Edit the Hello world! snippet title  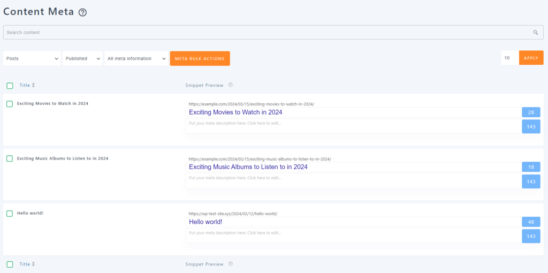[x=353, y=222]
